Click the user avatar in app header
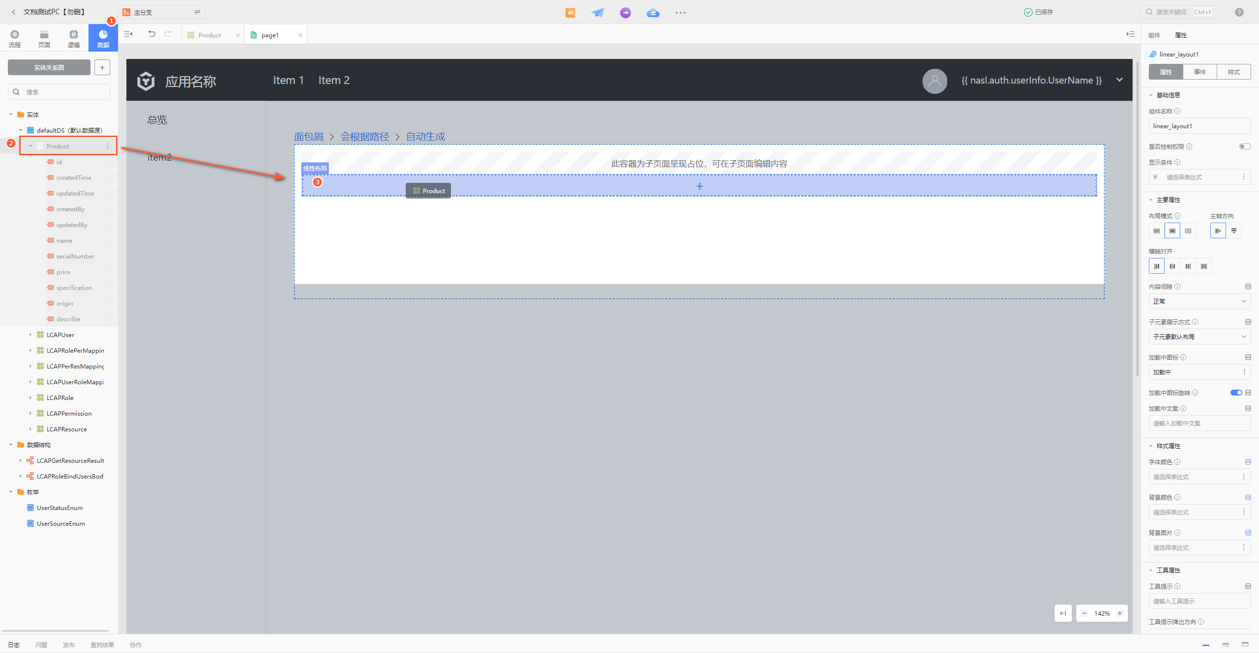The height and width of the screenshot is (653, 1259). tap(934, 81)
